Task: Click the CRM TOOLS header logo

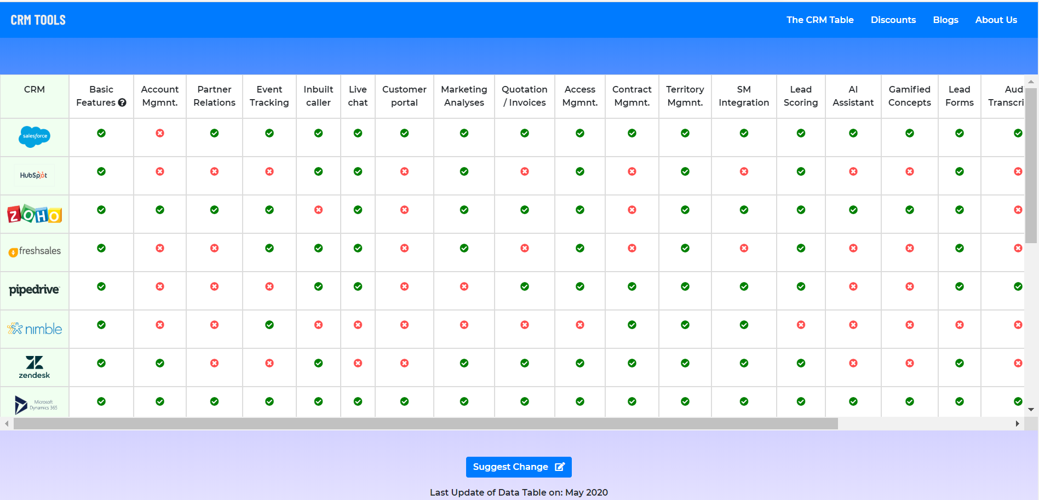Action: [37, 19]
